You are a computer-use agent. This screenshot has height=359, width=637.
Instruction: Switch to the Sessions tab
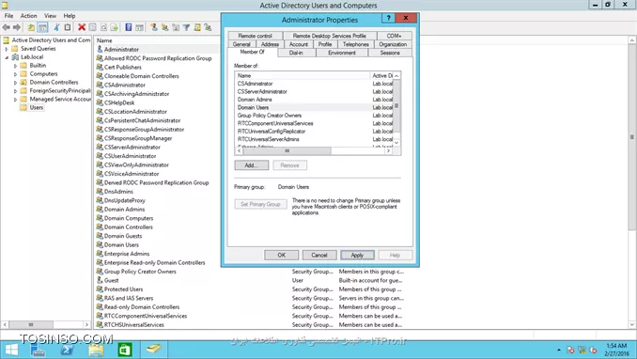(x=390, y=53)
